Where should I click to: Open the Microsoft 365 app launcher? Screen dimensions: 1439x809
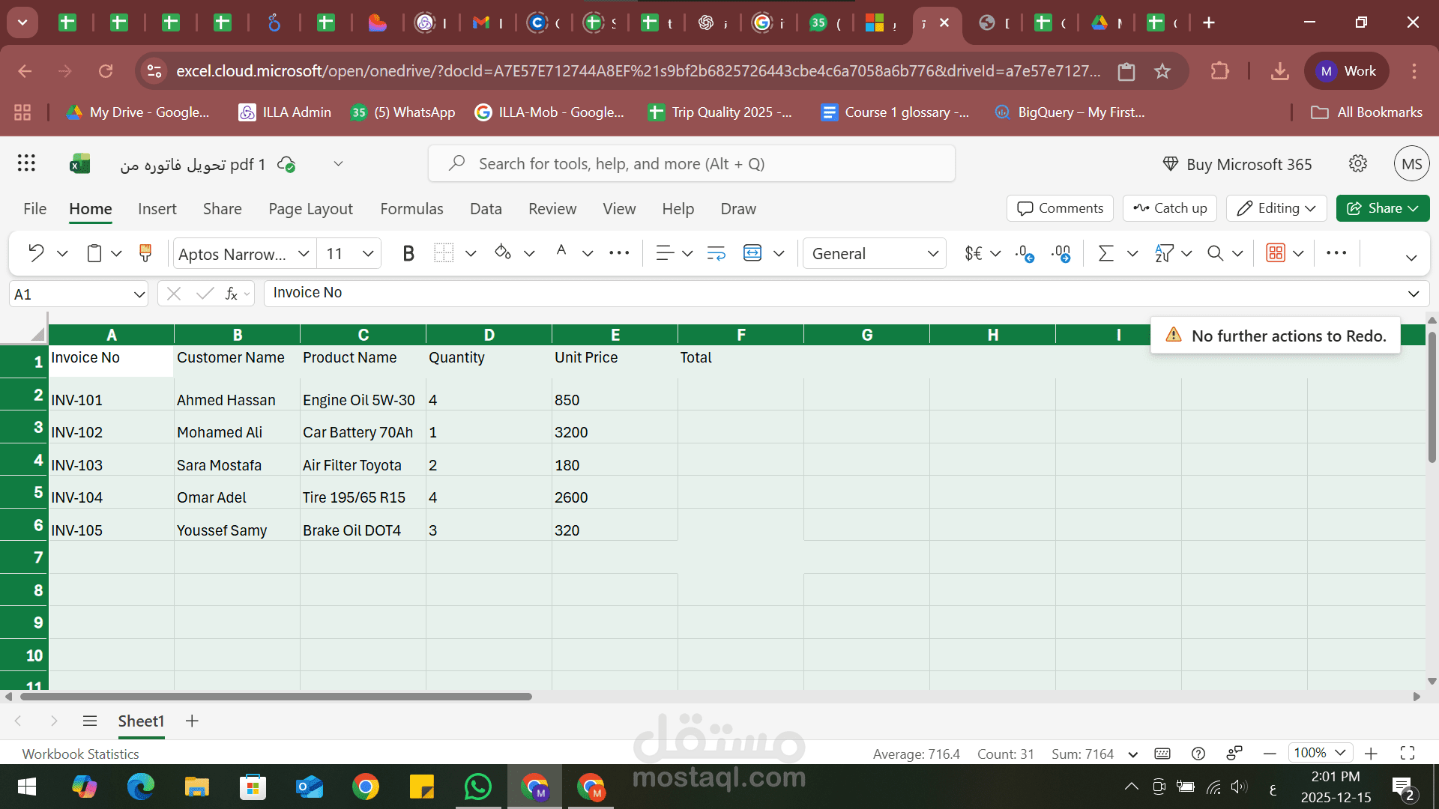(x=26, y=163)
